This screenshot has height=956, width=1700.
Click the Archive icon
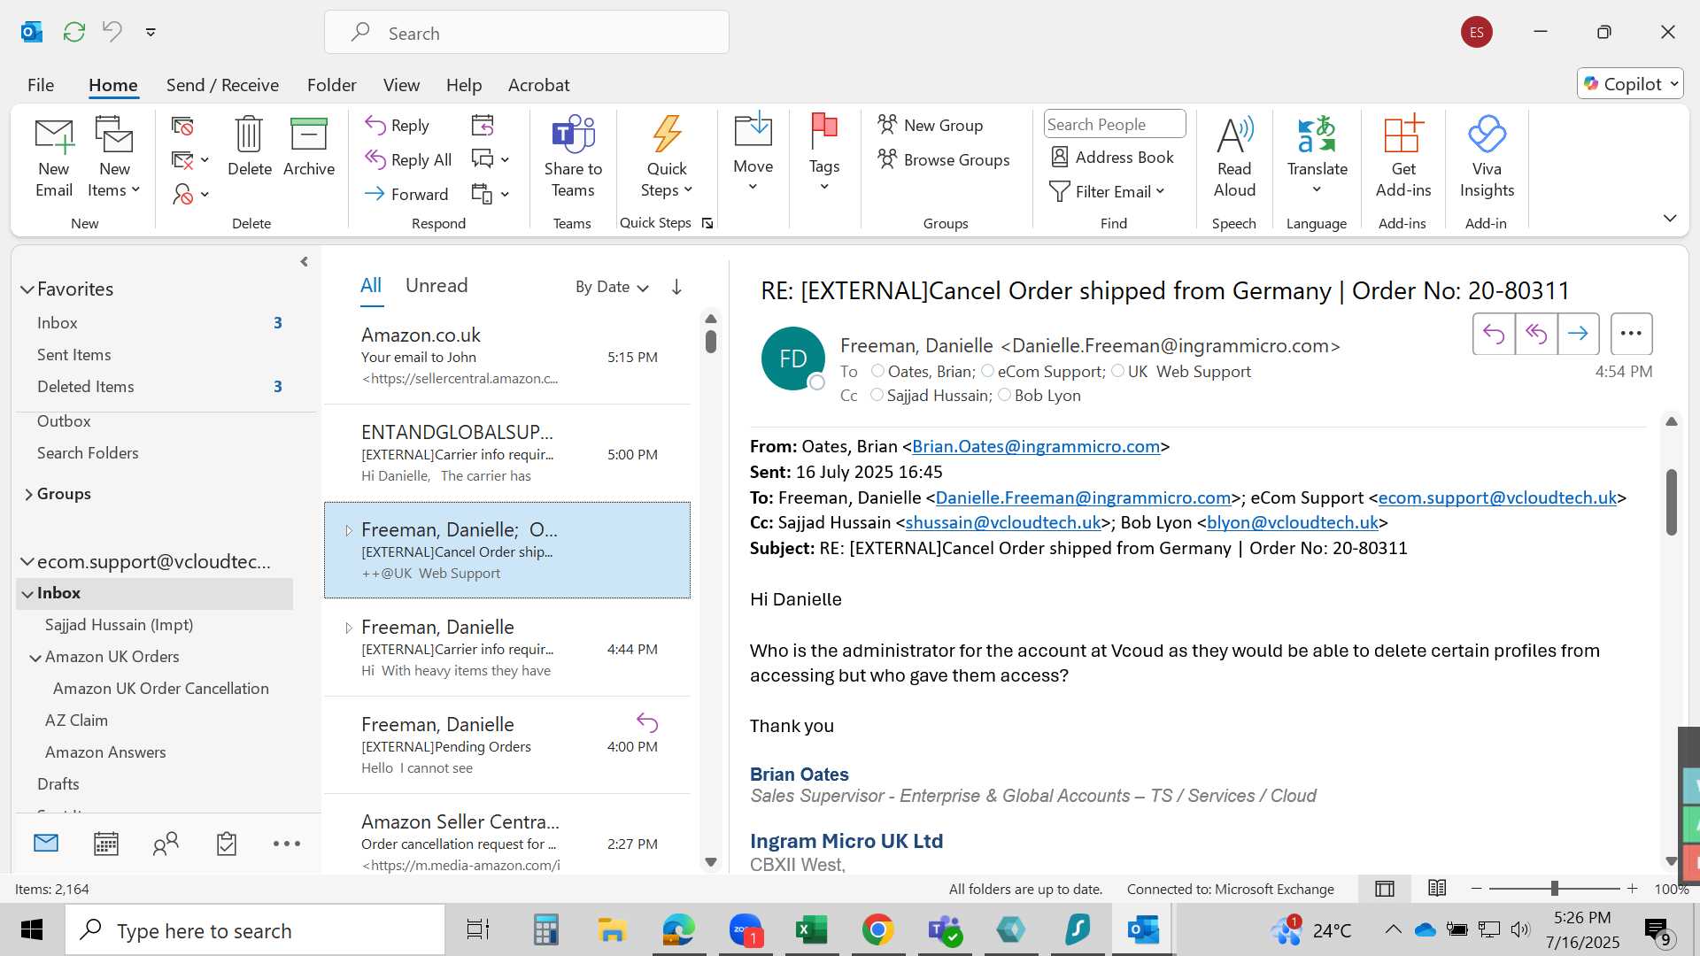tap(308, 135)
